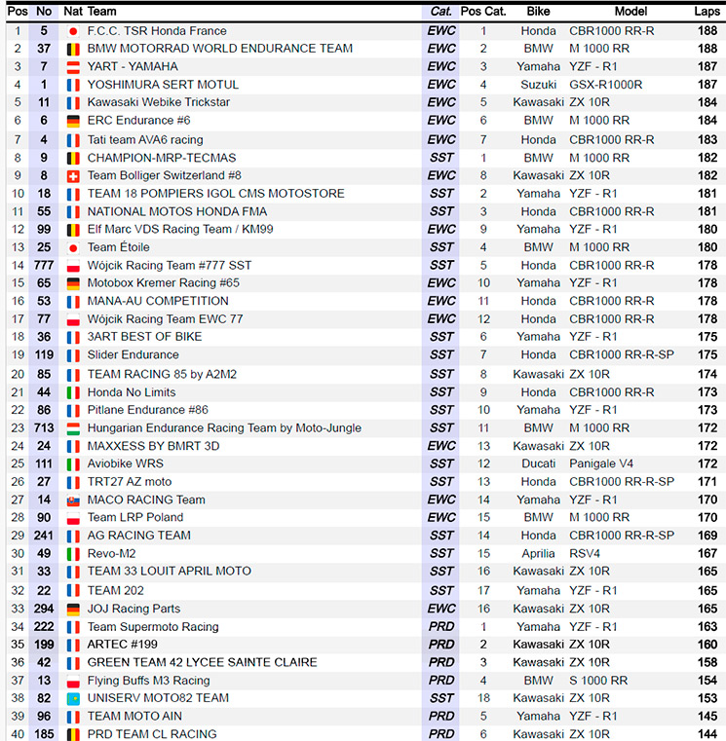The width and height of the screenshot is (726, 741).
Task: Click the Panigale V4 model cell
Action: coord(601,464)
